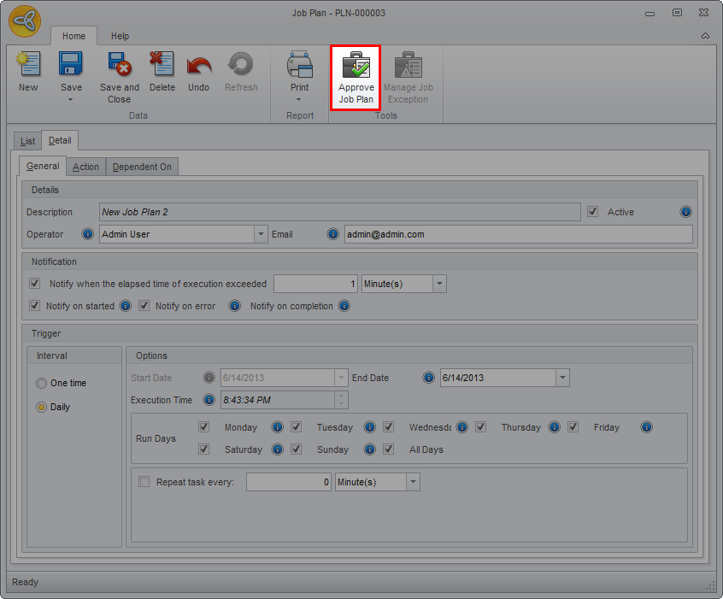Screen dimensions: 723x599
Task: Uncheck Notify on error checkbox
Action: [144, 305]
